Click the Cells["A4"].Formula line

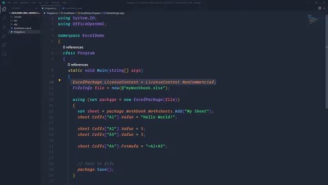pos(122,146)
